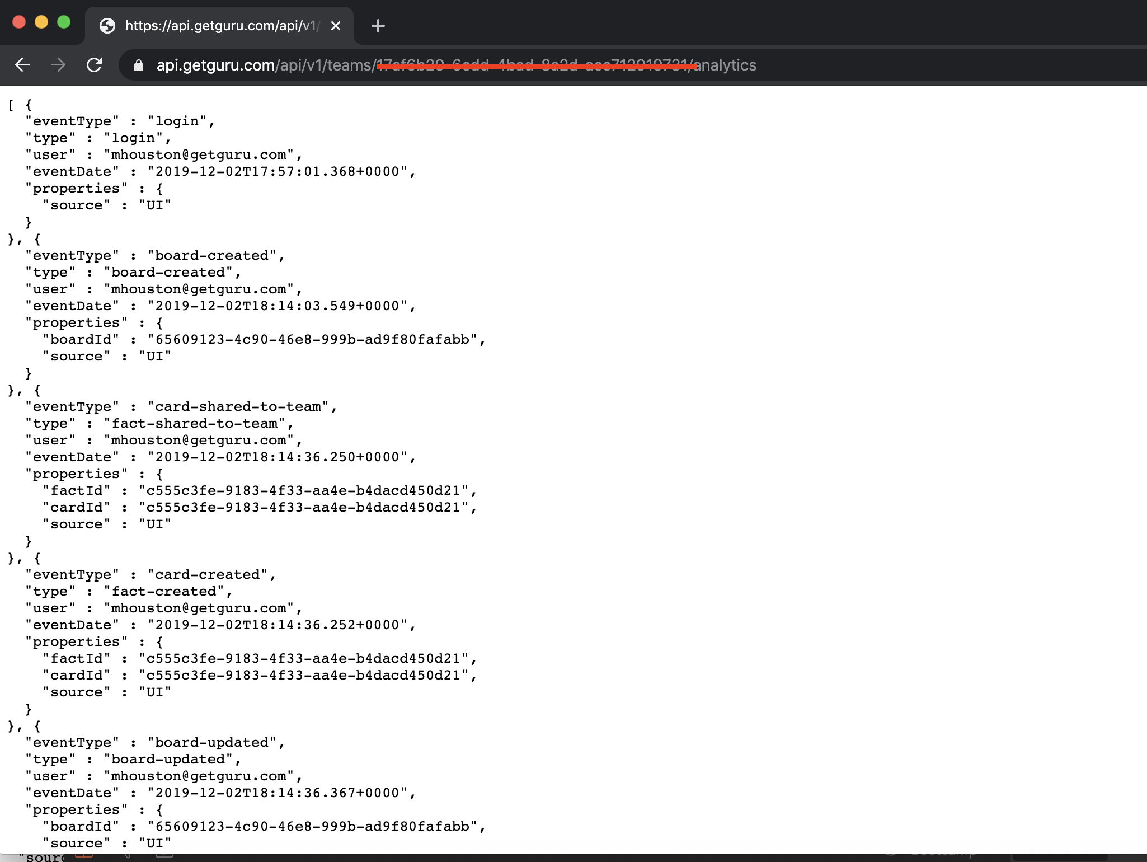Click the yellow minimize window button
1147x862 pixels.
click(41, 22)
